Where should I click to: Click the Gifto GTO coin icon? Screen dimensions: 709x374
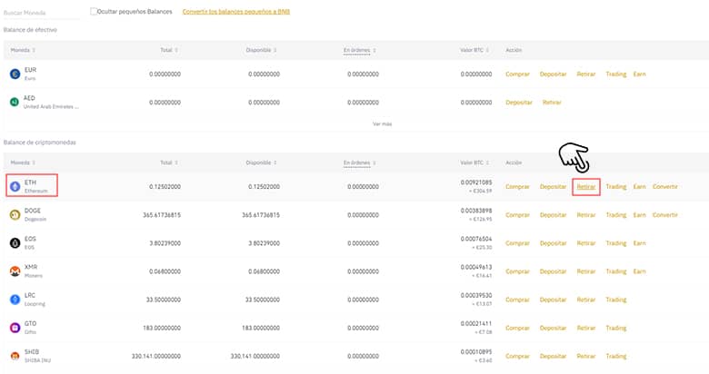[x=14, y=327]
